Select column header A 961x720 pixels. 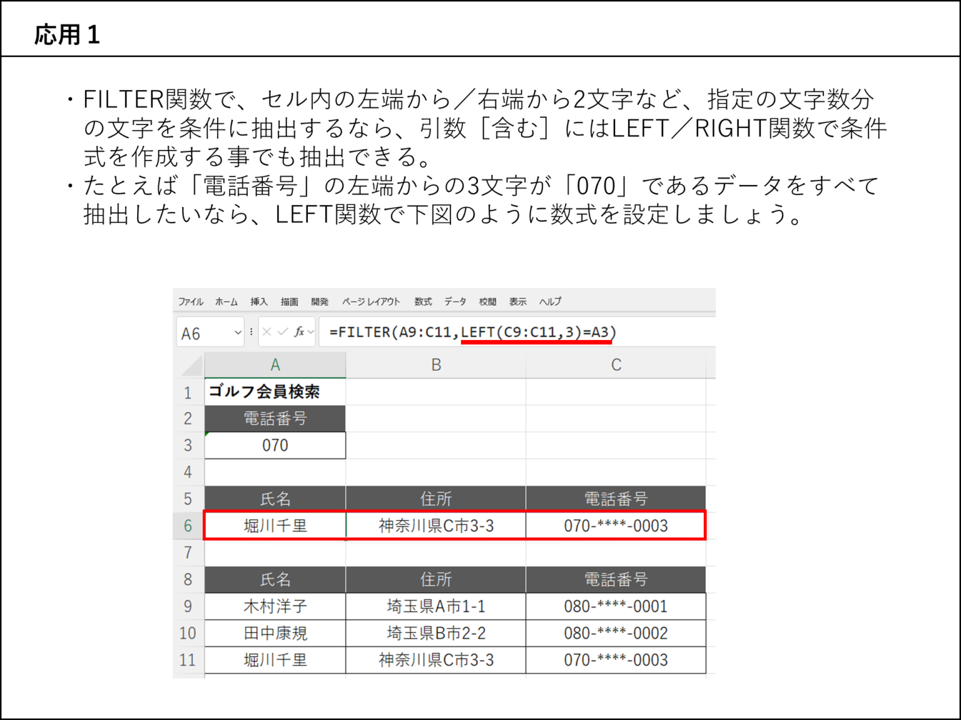(x=275, y=364)
